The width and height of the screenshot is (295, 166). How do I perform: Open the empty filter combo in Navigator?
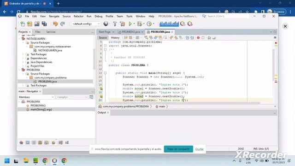(72, 97)
